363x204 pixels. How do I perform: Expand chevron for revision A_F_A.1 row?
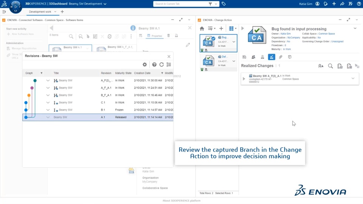[x=48, y=88]
